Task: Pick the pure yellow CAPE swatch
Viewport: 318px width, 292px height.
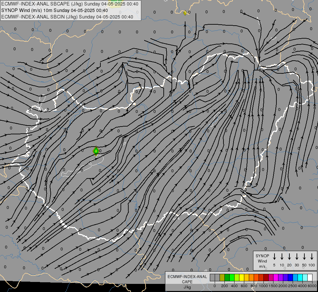Action: 242,277
